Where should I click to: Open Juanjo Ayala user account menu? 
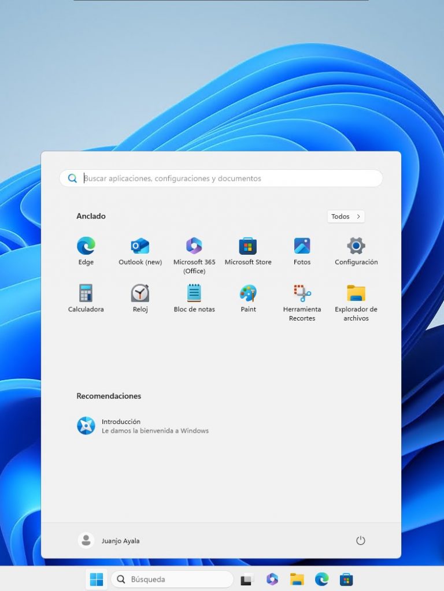pos(109,541)
